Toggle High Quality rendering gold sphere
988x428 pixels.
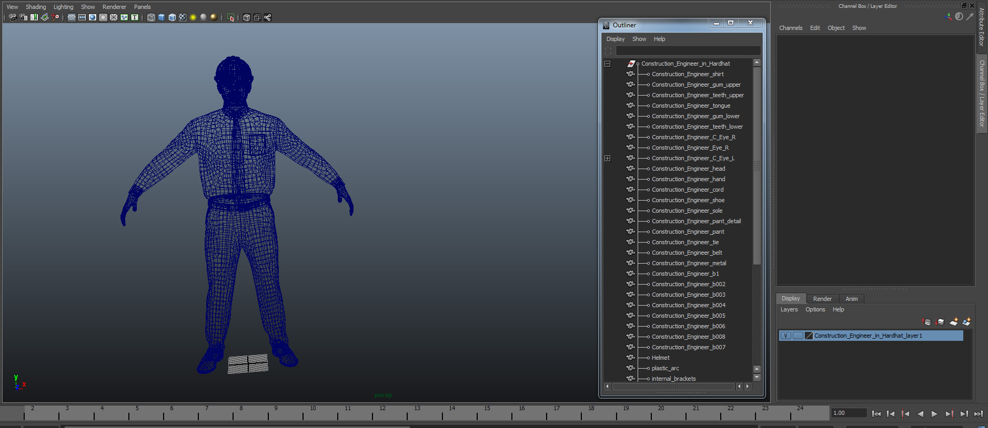point(214,17)
